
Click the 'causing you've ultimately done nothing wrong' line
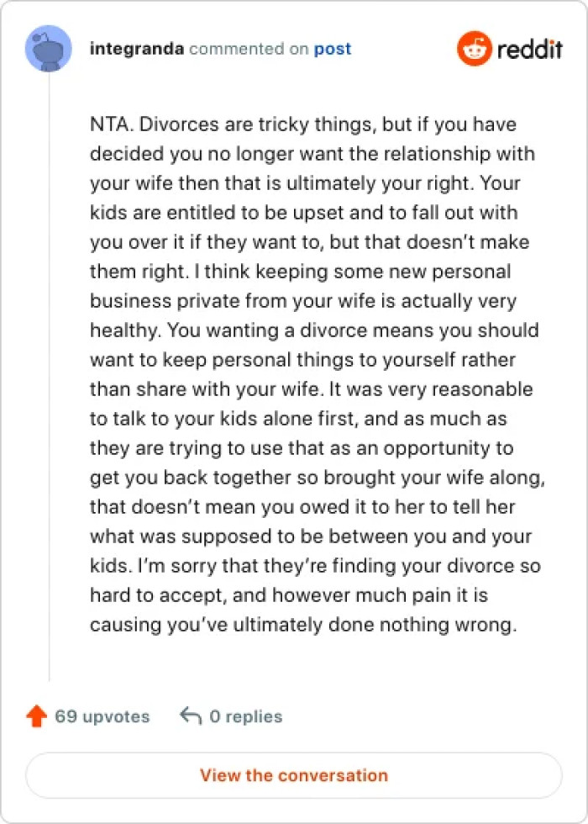click(314, 626)
